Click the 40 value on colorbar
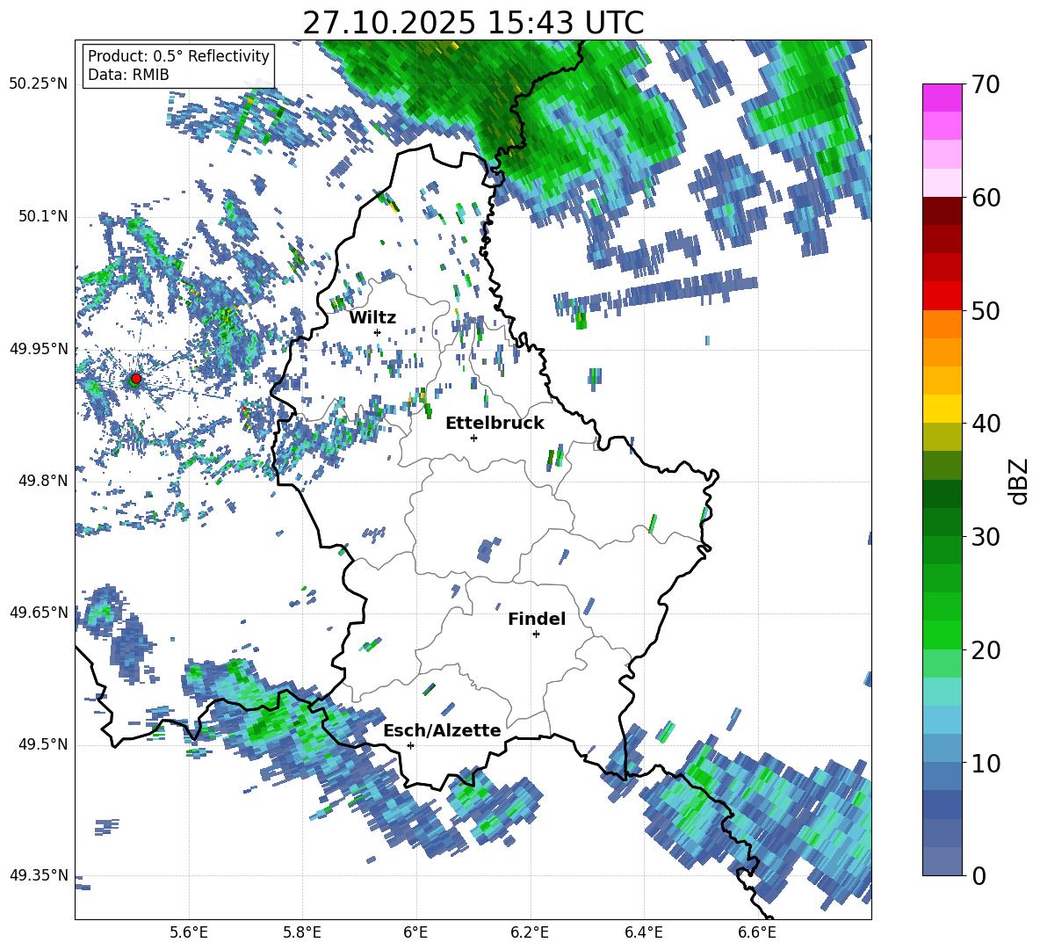 point(986,424)
